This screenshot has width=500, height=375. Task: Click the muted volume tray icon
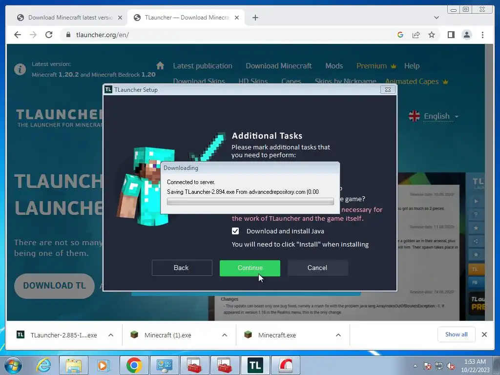click(x=451, y=366)
